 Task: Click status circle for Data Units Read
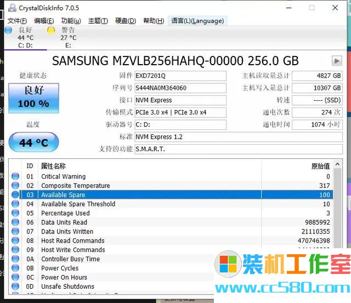pos(15,222)
